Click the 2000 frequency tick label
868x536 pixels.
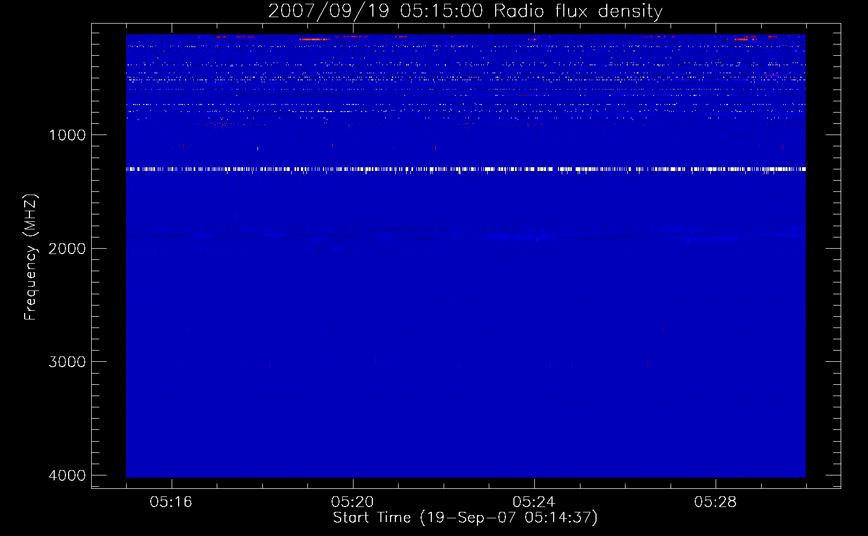(67, 248)
